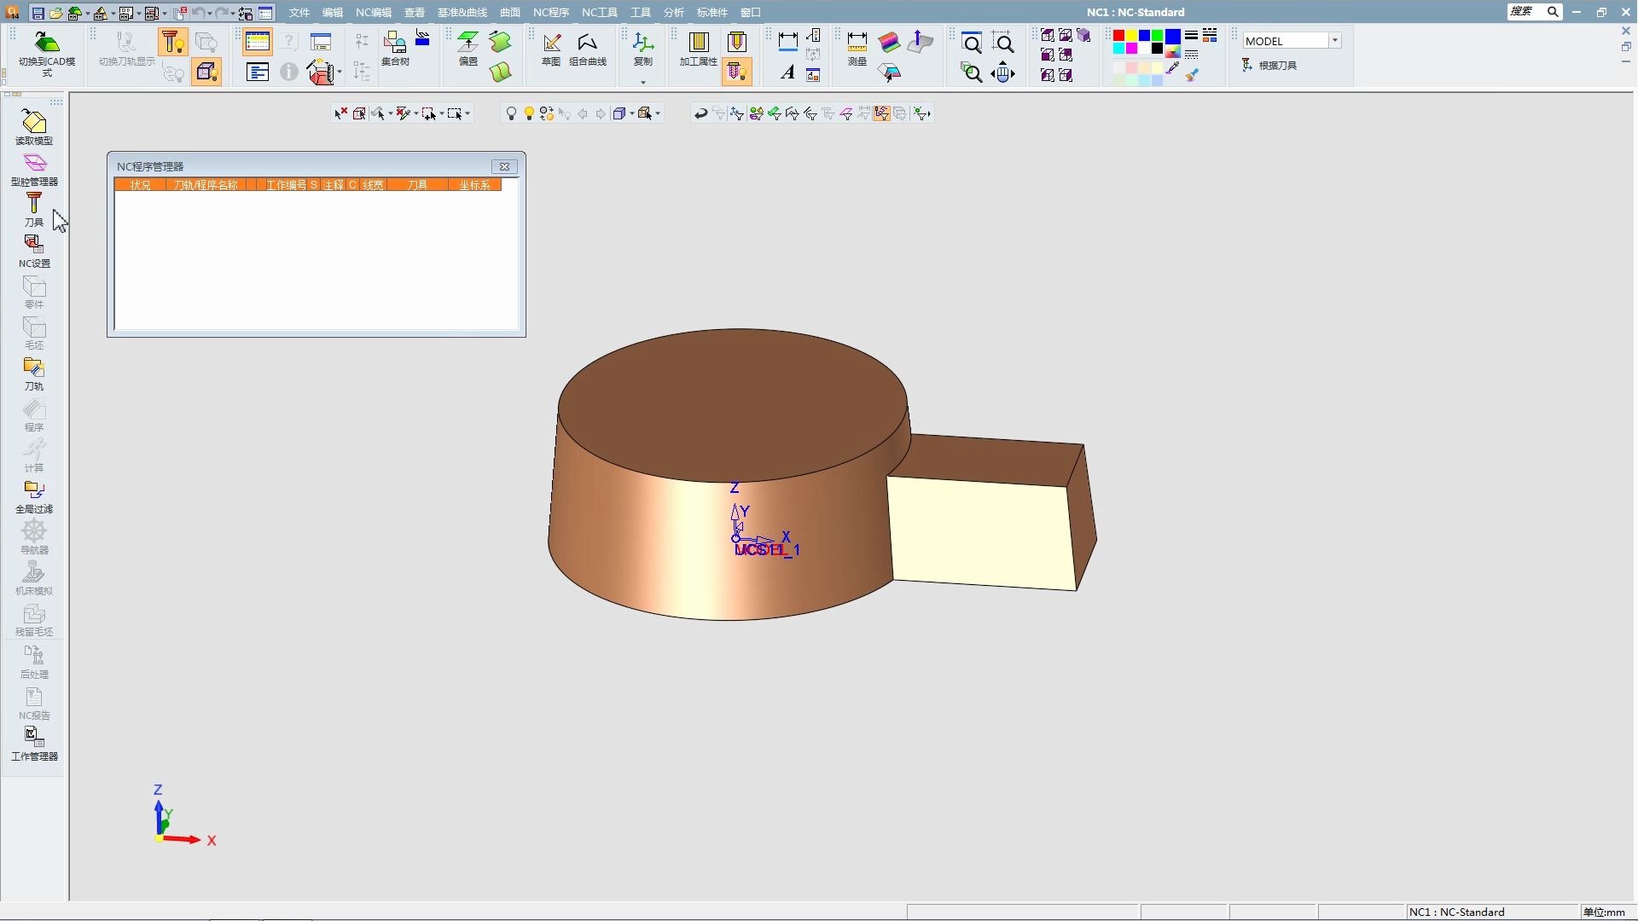
Task: Open 工作管理器 job manager icon
Action: coord(34,738)
